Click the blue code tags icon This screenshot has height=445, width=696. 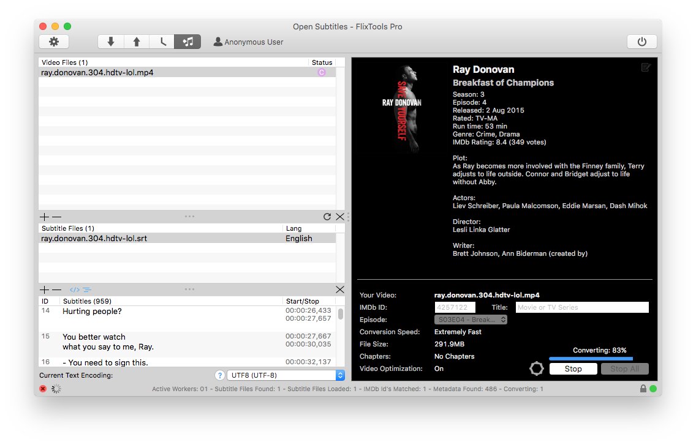tap(75, 290)
